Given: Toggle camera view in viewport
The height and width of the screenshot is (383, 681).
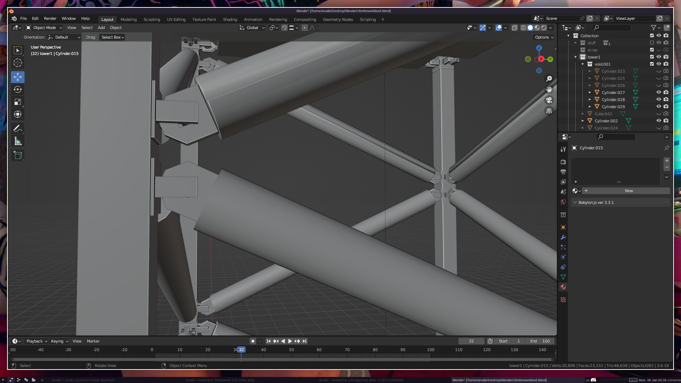Looking at the screenshot, I should click(x=549, y=100).
